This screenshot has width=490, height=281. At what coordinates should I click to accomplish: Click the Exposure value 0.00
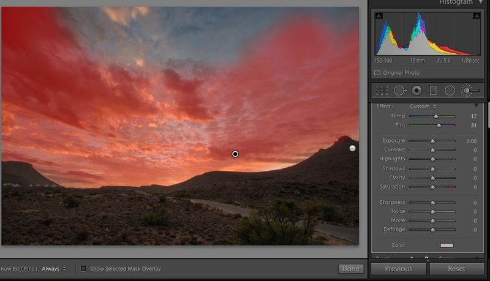tap(472, 141)
